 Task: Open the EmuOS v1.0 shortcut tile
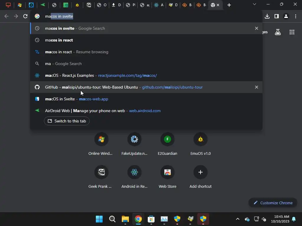click(x=201, y=144)
